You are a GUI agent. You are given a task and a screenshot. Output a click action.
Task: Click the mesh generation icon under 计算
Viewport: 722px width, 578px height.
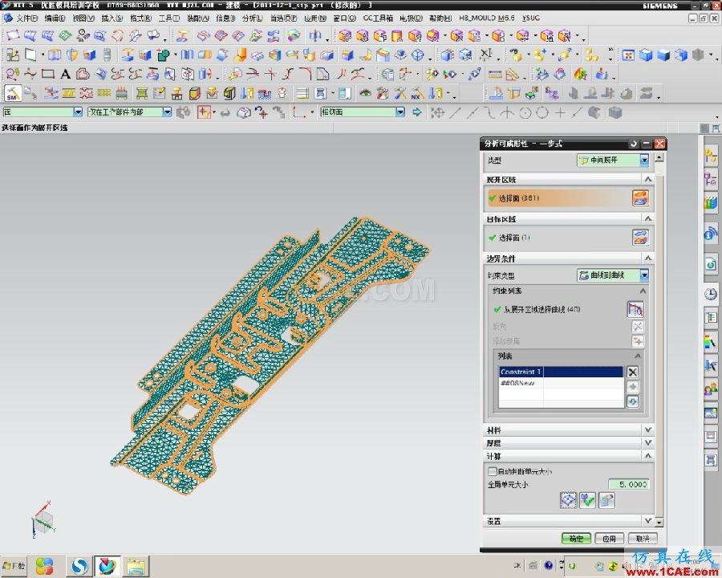tap(568, 500)
